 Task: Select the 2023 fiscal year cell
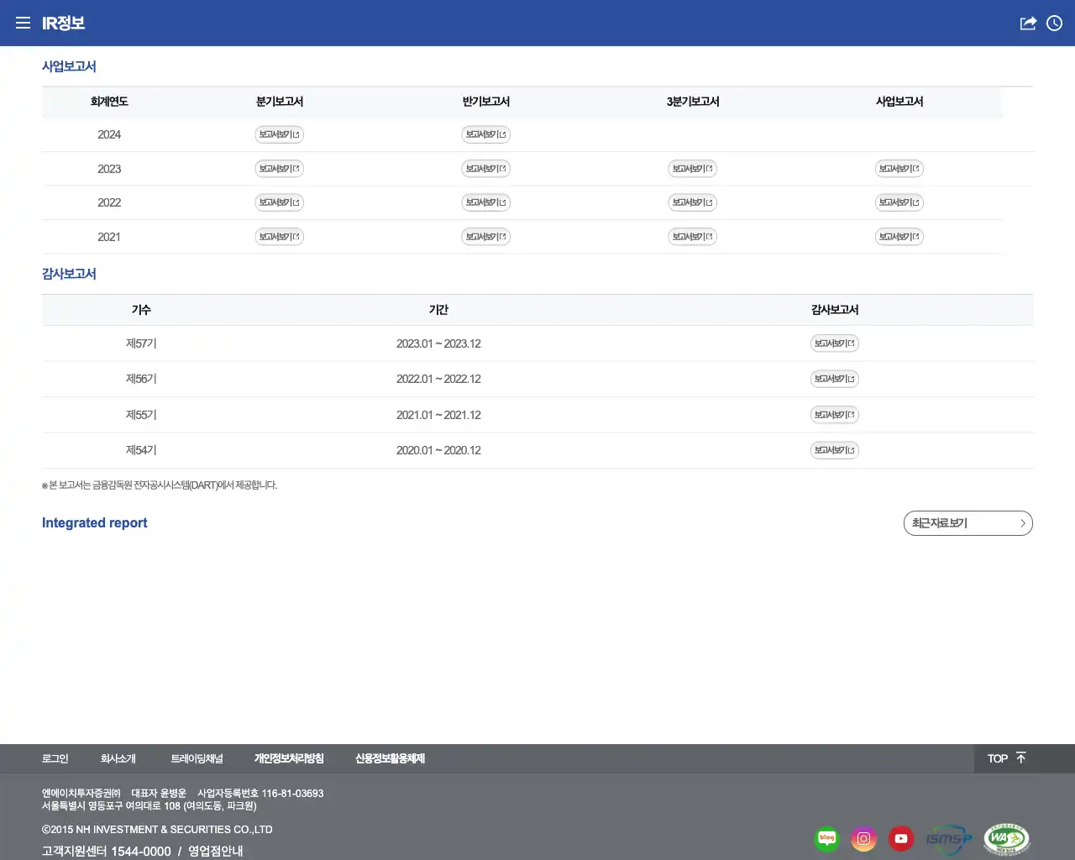point(109,169)
